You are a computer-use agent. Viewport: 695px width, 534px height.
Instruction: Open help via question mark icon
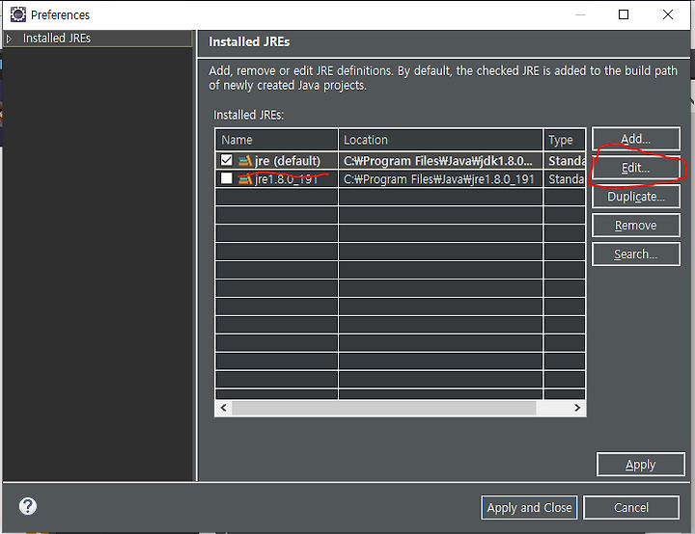[28, 506]
